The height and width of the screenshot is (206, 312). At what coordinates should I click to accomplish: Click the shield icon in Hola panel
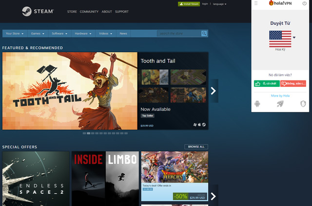[x=303, y=103]
